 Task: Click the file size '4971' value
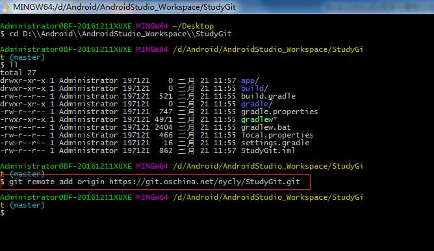163,119
